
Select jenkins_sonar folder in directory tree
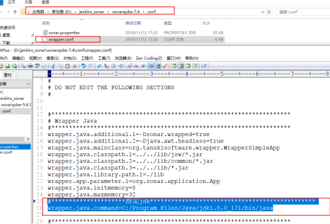point(12,99)
